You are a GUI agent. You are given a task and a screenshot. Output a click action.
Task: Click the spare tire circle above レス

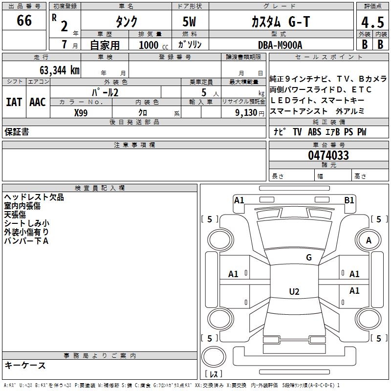point(214,357)
